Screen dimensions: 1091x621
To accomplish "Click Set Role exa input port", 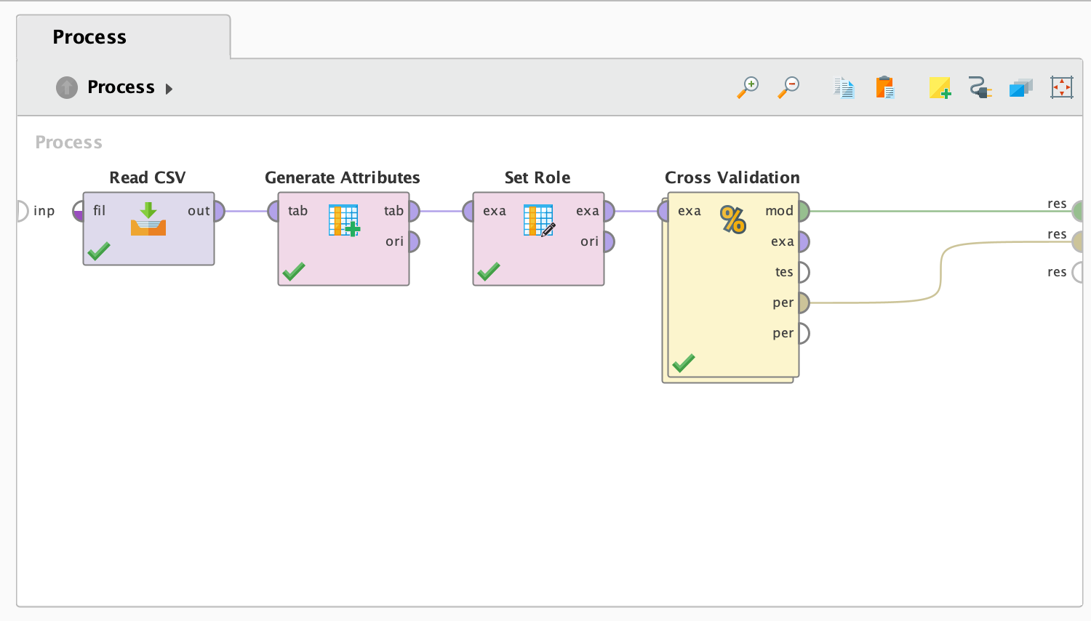I will (468, 212).
